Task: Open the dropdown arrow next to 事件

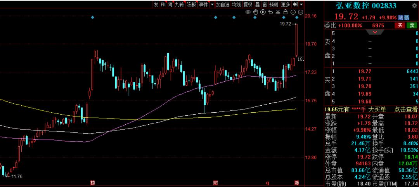Action: tap(212, 4)
